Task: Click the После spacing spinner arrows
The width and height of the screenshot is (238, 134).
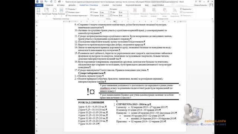Action: [128, 16]
